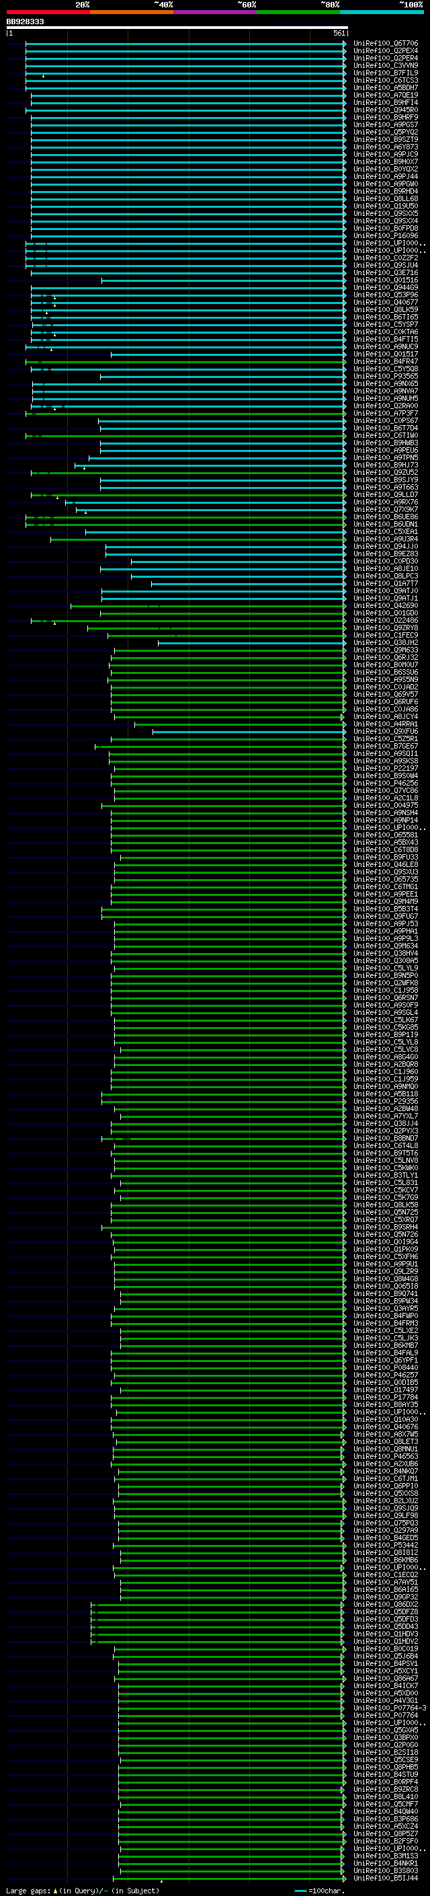Select the BB928333 query label

tap(25, 22)
